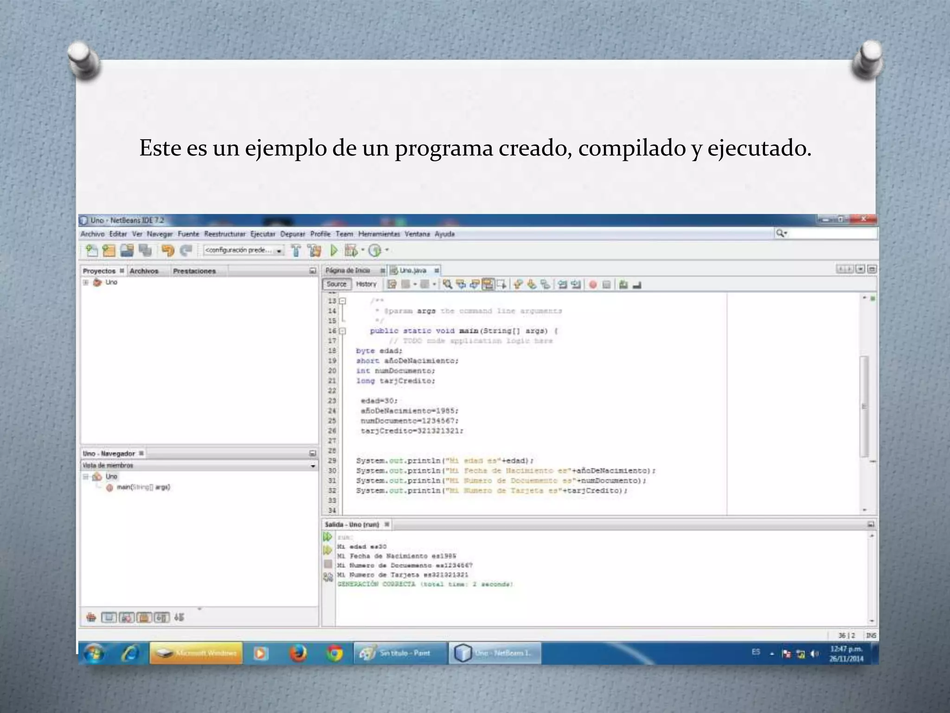Click the Rerun green arrows in Salida
This screenshot has height=713, width=950.
(327, 537)
